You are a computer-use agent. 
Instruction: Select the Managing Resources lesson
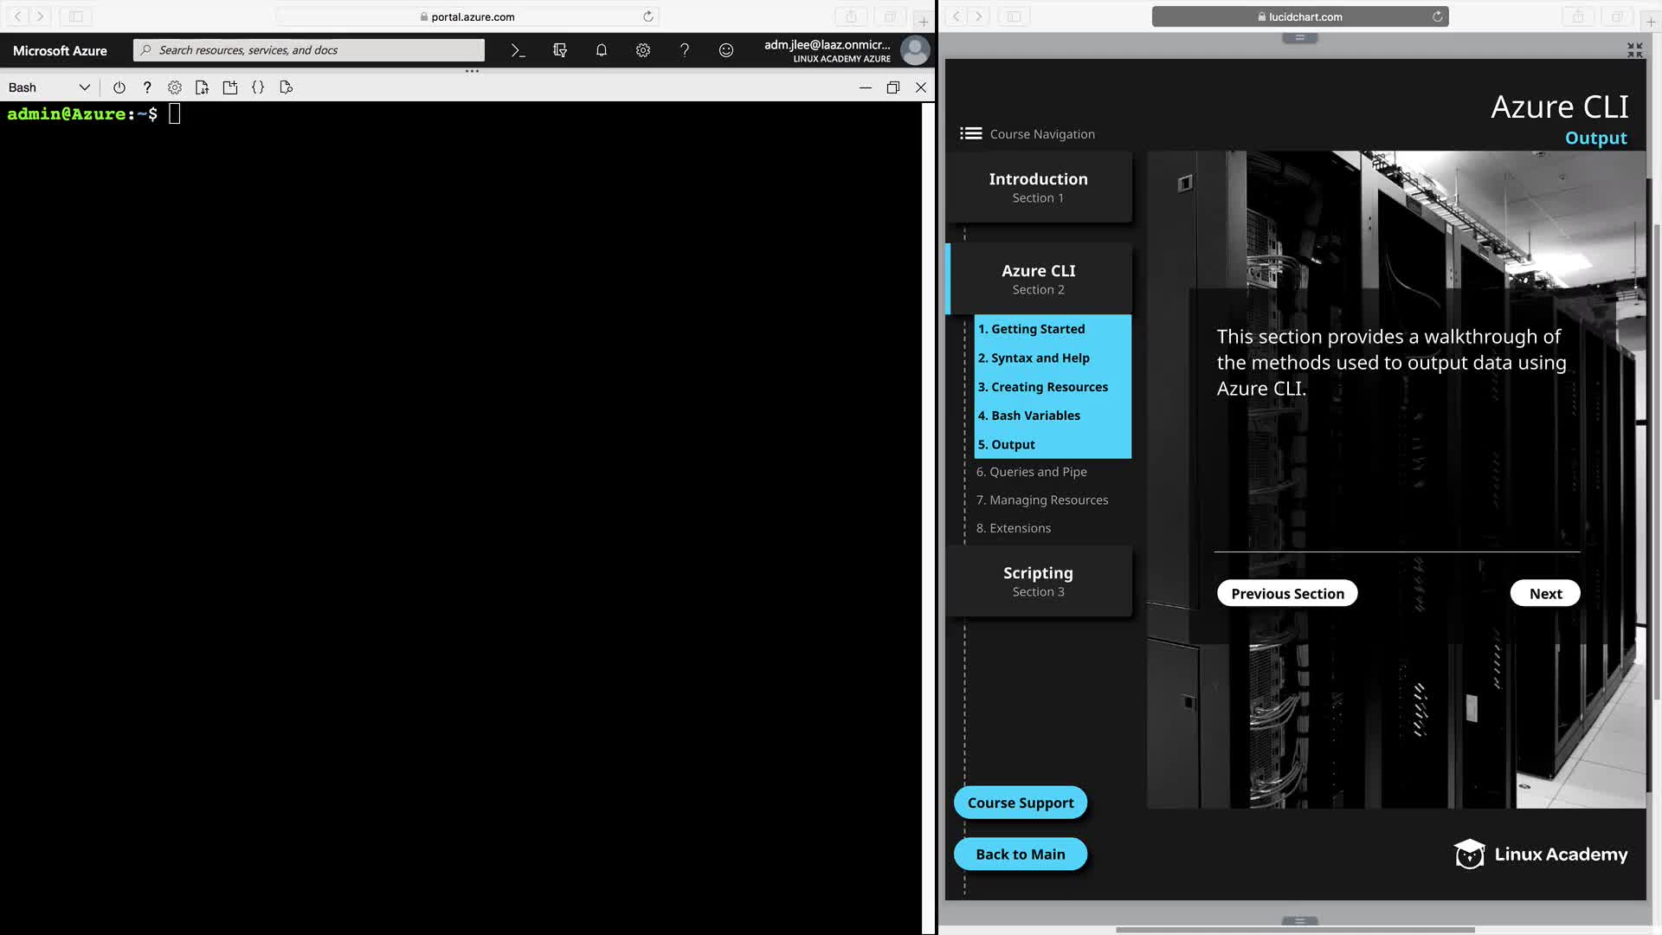(1041, 500)
